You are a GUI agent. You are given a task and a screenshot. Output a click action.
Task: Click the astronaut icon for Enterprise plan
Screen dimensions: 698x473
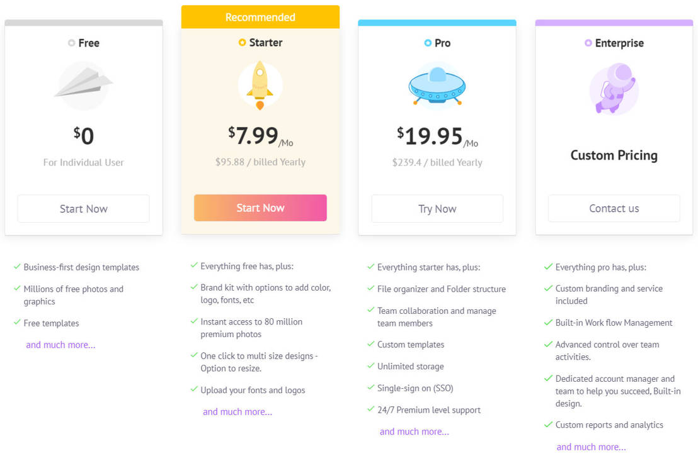(x=614, y=89)
